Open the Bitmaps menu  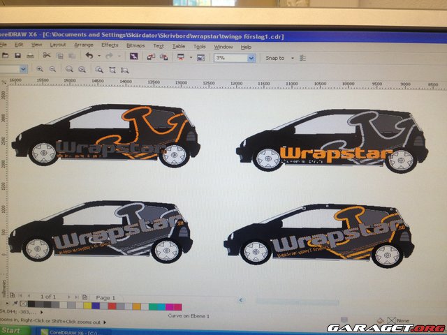[135, 45]
